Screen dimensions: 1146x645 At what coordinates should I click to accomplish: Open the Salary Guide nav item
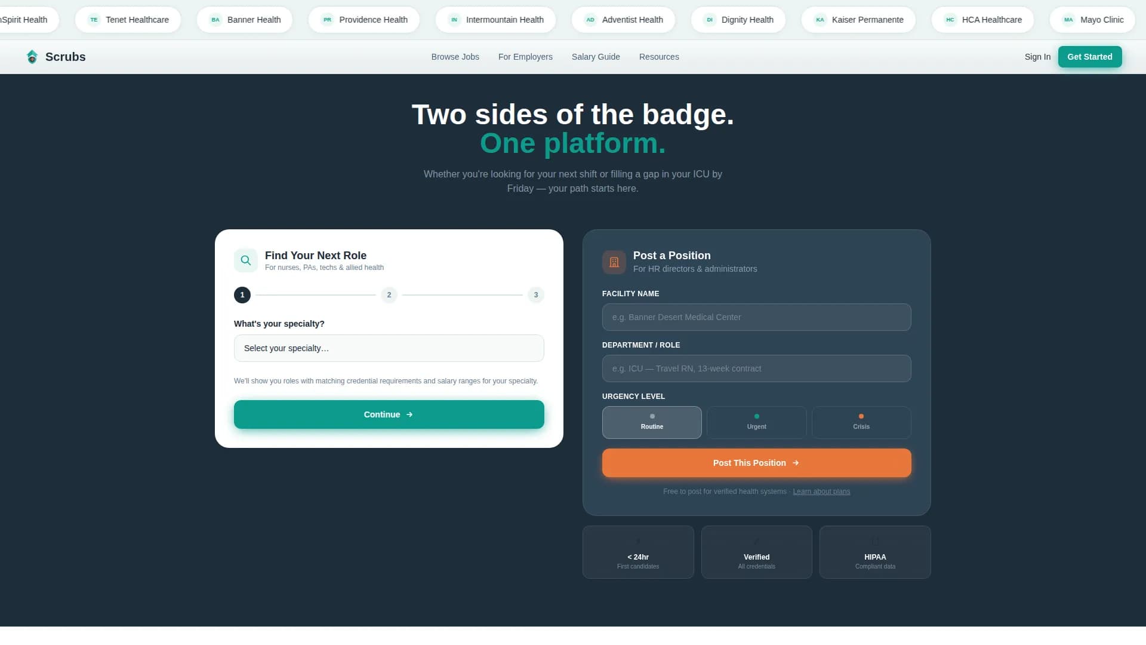[x=596, y=57]
